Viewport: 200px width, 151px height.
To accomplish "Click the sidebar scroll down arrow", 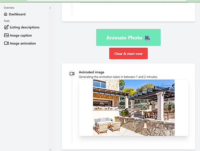I will 50,150.
